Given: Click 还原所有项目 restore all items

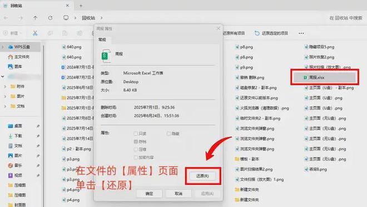Looking at the screenshot, I should [x=234, y=33].
